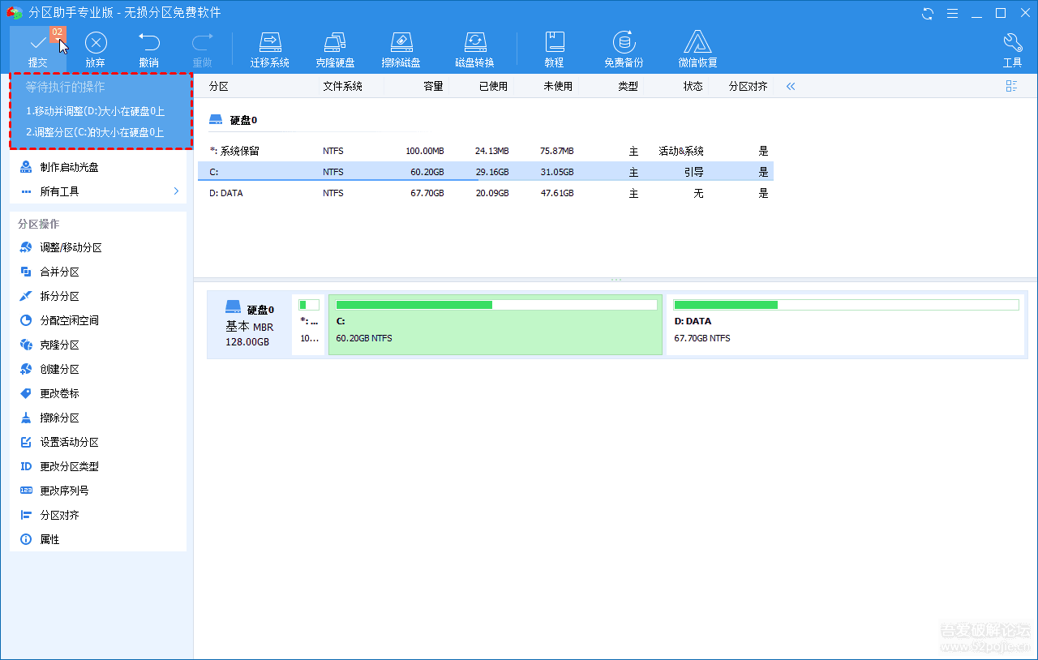
Task: Expand the 所有工具 all tools arrow
Action: [176, 191]
